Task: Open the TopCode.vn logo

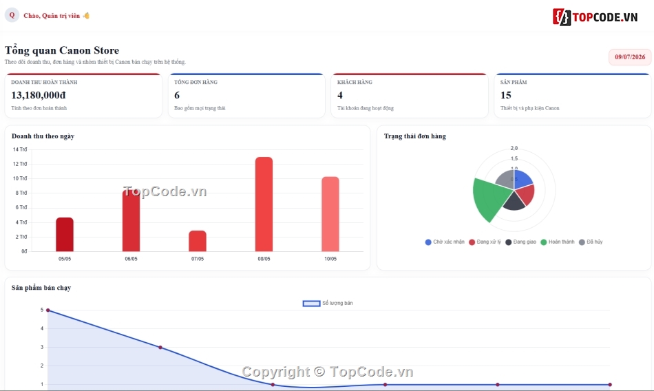Action: click(x=595, y=17)
